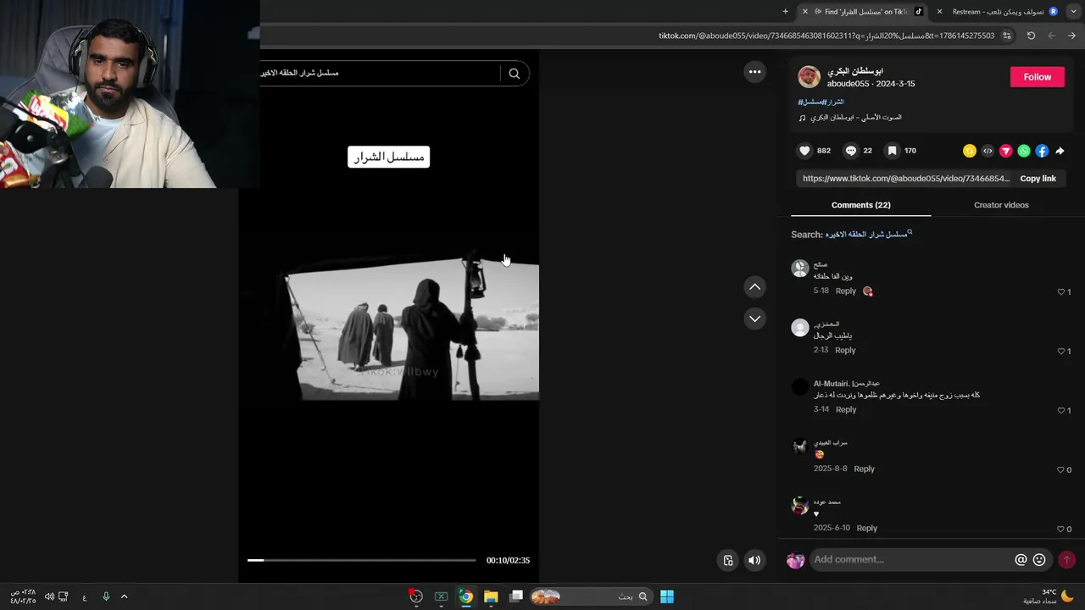Open Windows Start menu

[667, 596]
